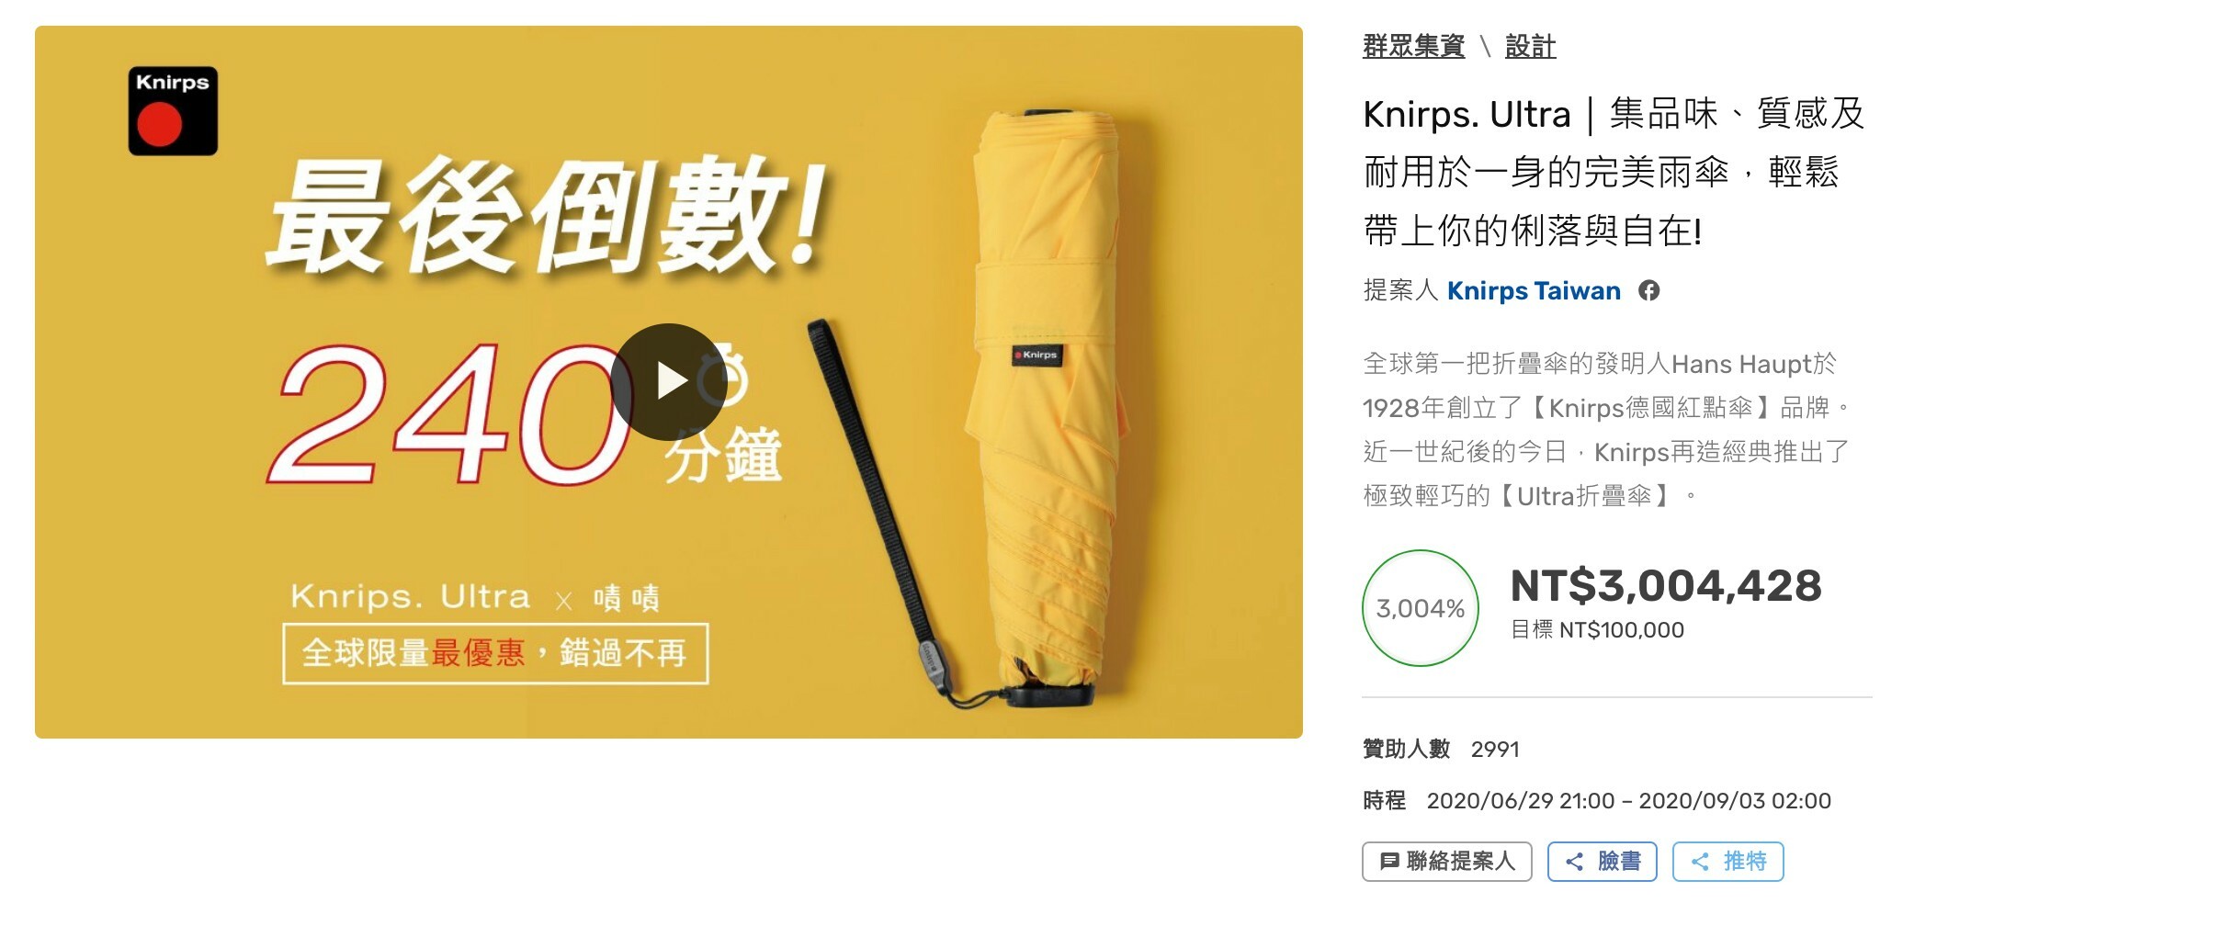2220x937 pixels.
Task: Click the share icon next to 臉書
Action: coord(1574,862)
